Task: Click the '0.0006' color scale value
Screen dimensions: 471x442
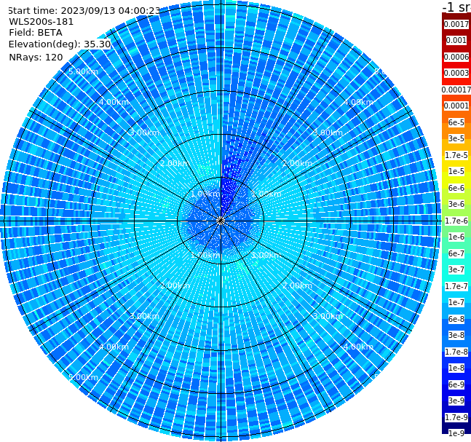Action: coord(456,57)
